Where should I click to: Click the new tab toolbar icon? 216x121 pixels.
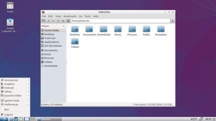pos(44,21)
